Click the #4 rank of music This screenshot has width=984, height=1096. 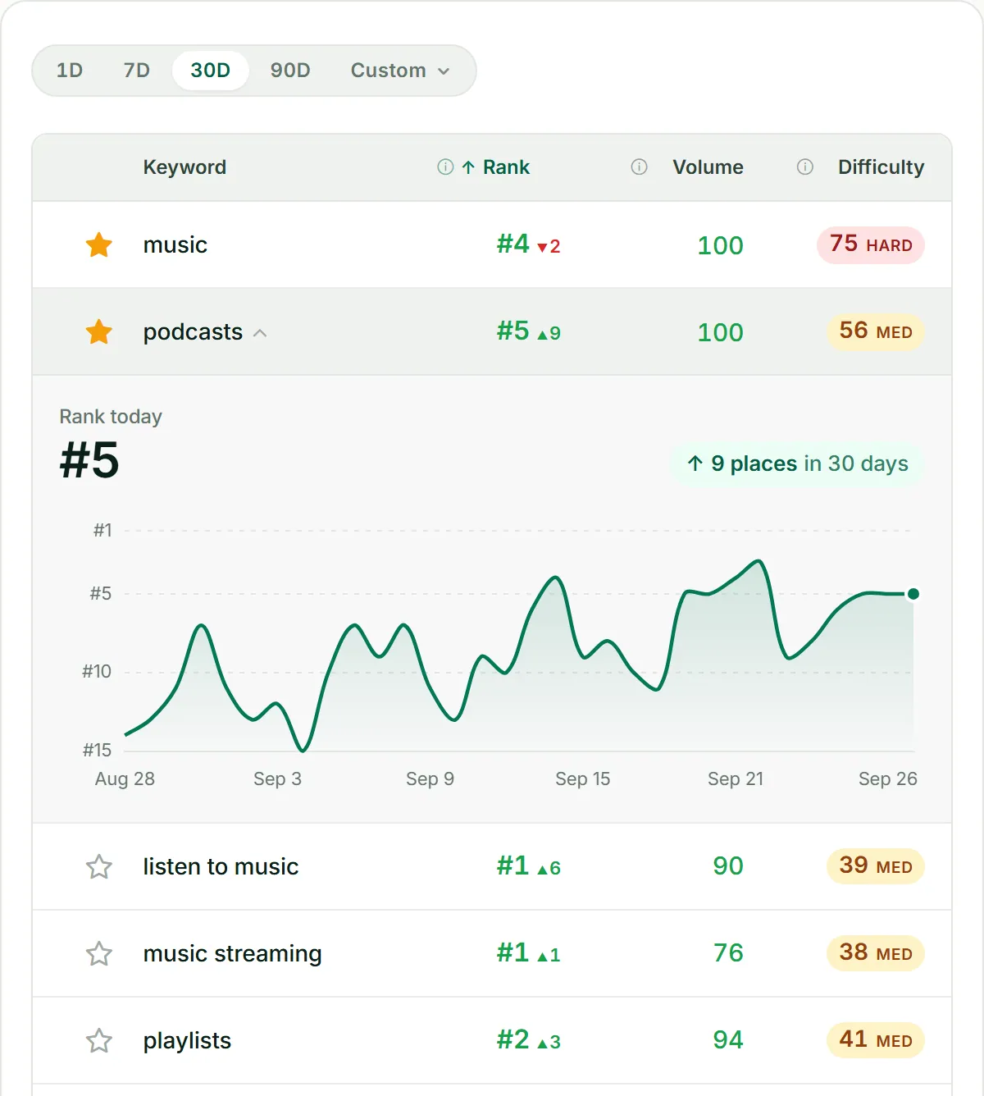513,244
